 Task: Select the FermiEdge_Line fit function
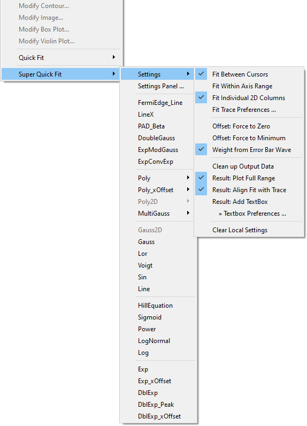coord(157,103)
